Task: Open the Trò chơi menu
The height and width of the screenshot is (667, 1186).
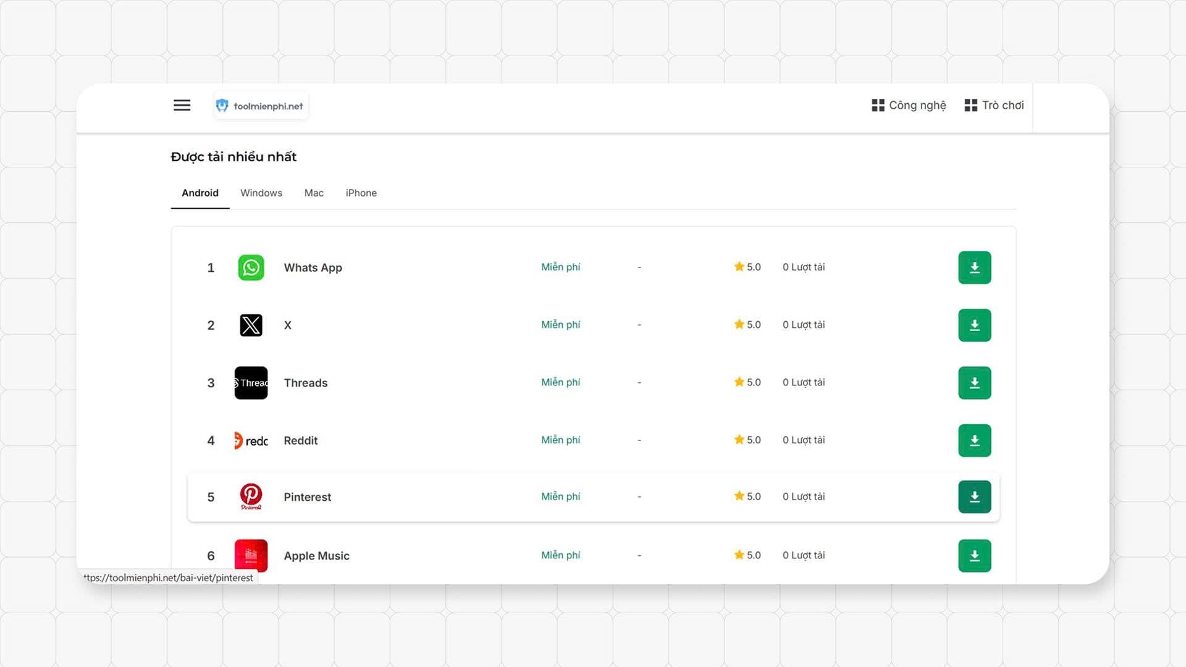Action: pyautogui.click(x=994, y=105)
